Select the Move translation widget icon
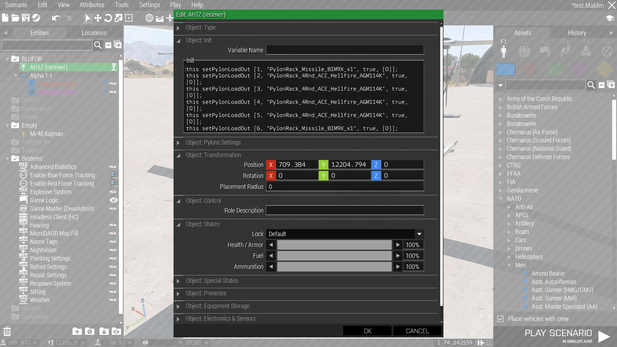This screenshot has width=617, height=347. (98, 18)
